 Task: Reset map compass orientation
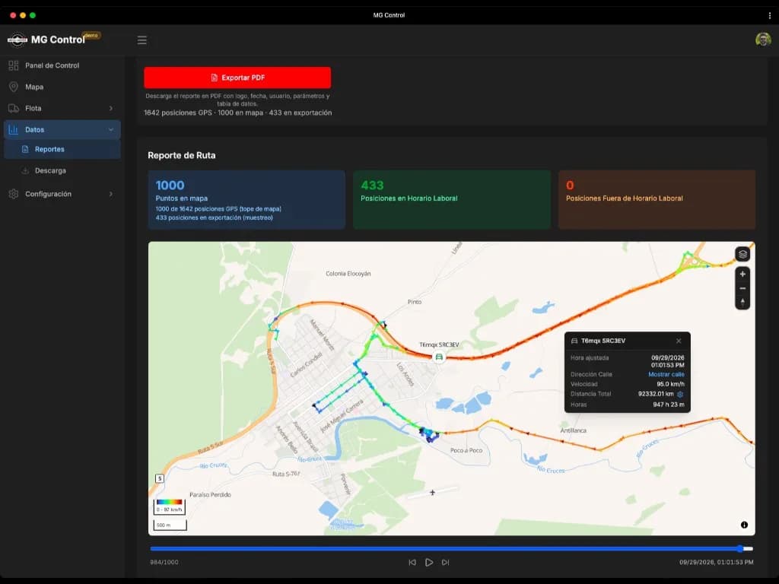point(742,302)
